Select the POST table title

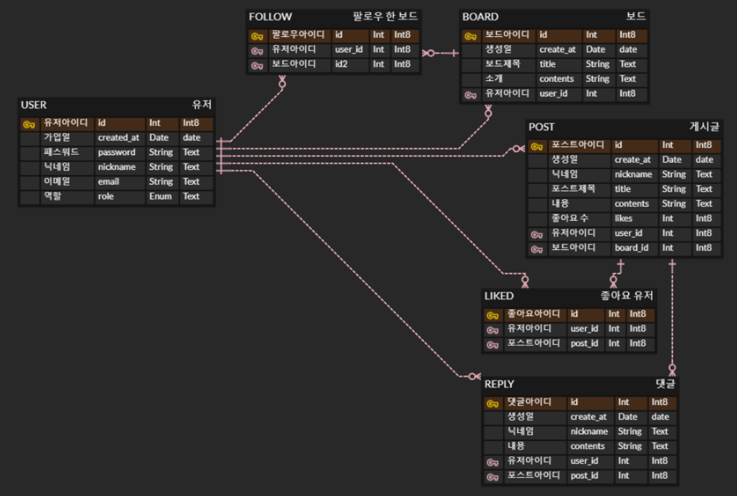[541, 127]
